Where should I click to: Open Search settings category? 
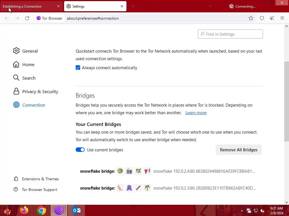(x=24, y=78)
